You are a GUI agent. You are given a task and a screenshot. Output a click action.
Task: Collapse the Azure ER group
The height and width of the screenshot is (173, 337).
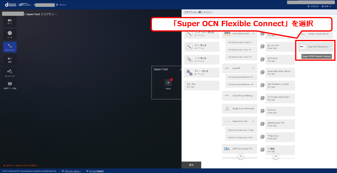tap(253, 68)
